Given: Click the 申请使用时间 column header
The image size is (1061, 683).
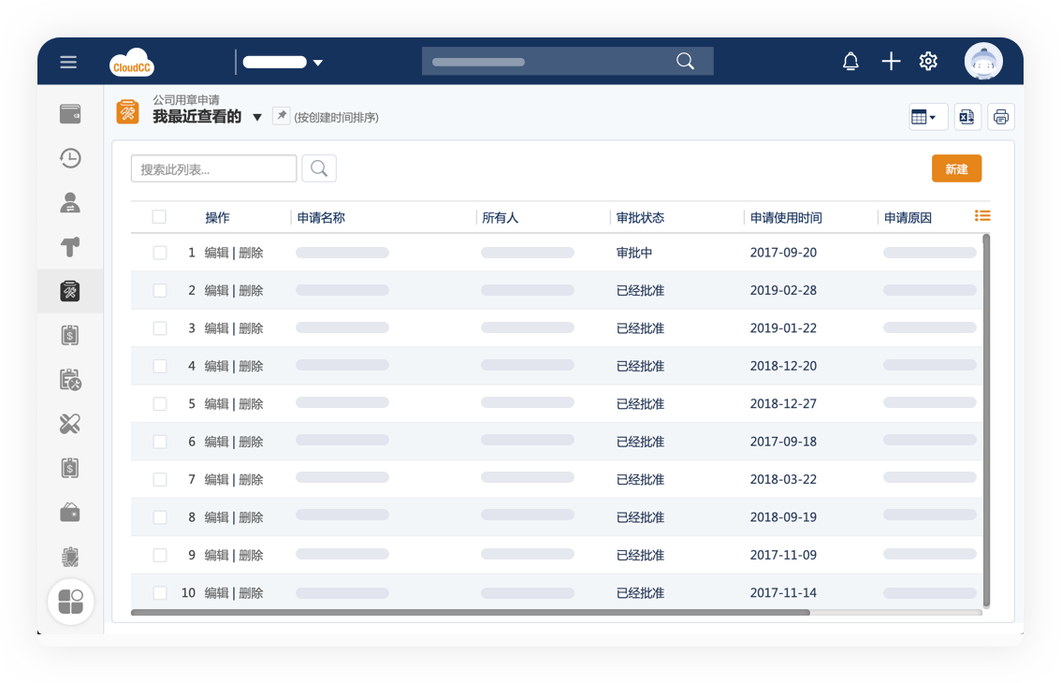Looking at the screenshot, I should tap(786, 218).
